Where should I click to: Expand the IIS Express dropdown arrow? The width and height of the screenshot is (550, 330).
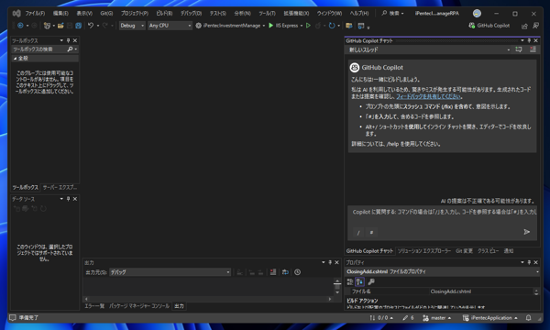click(302, 26)
